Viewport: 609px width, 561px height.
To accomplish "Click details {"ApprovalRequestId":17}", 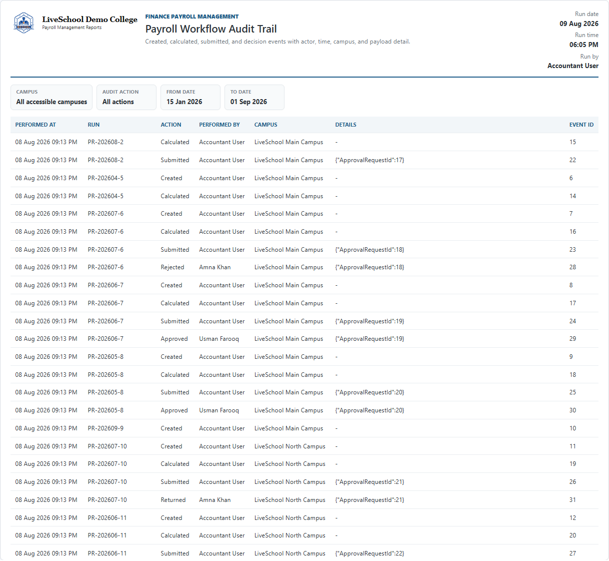I will (x=369, y=160).
